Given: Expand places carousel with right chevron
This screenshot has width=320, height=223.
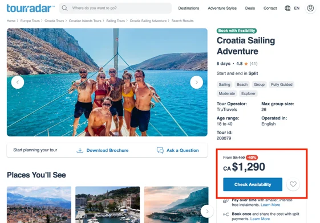Looking at the screenshot, I should 207,212.
